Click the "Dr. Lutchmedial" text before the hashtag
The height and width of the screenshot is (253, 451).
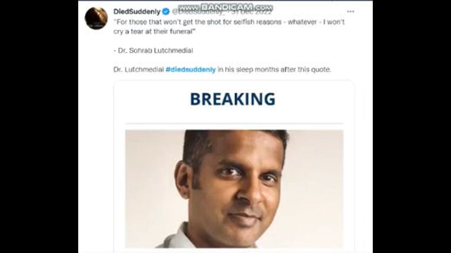(x=138, y=70)
